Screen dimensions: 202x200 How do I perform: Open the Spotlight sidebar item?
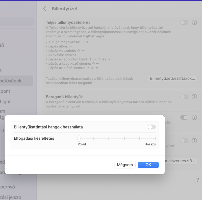tap(6, 102)
